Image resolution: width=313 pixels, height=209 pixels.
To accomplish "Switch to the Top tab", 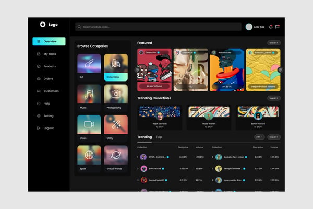I will [159, 137].
